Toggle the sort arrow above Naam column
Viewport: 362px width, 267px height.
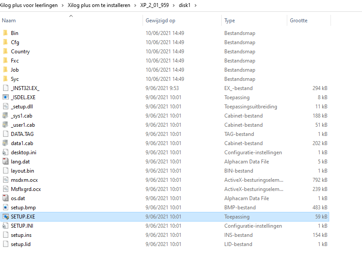click(x=71, y=16)
